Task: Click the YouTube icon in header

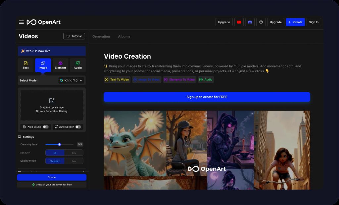Action: (239, 22)
